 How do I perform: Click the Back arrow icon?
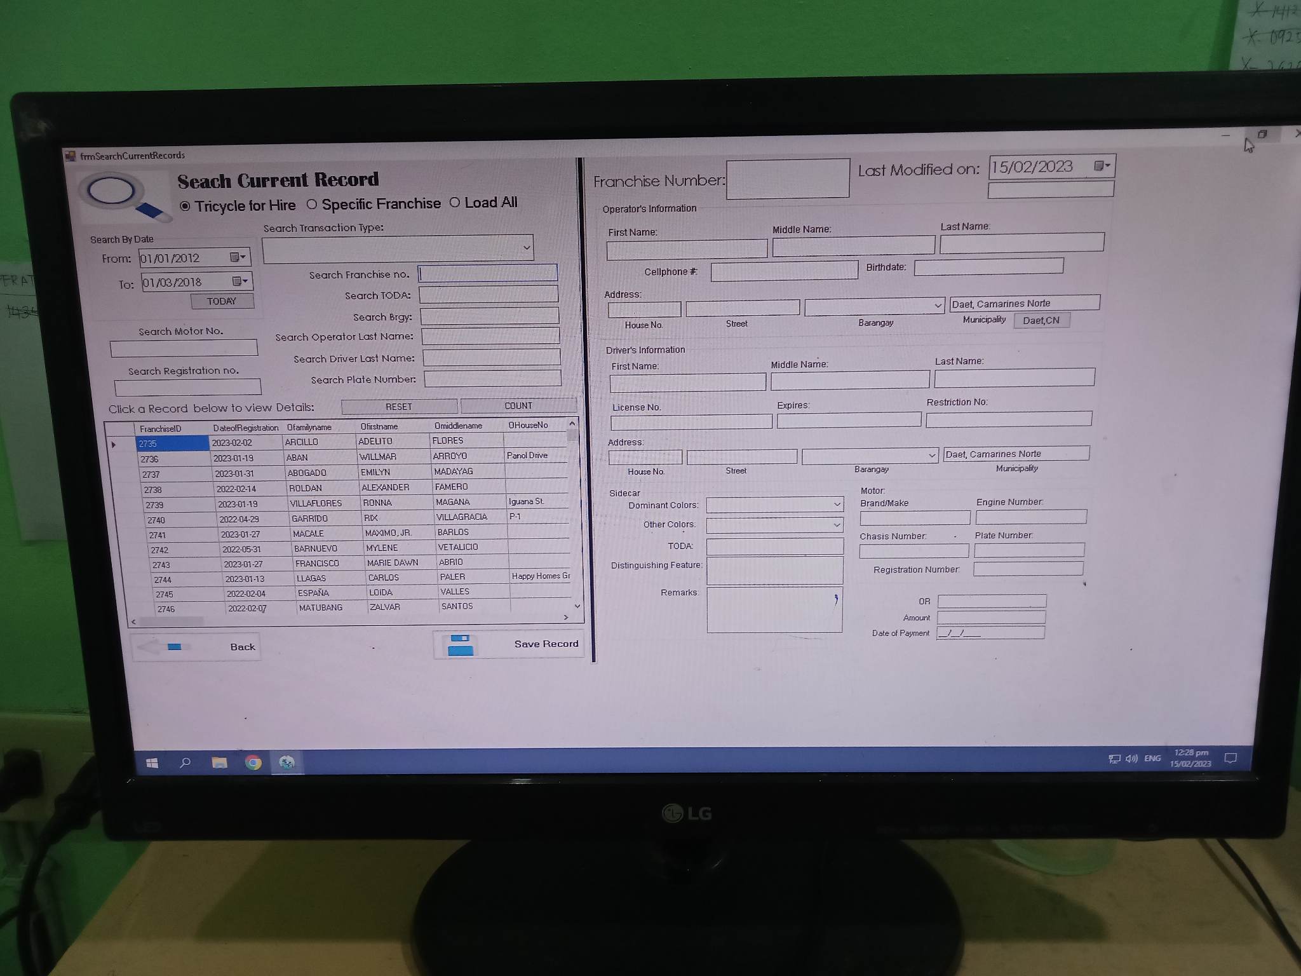[x=161, y=647]
